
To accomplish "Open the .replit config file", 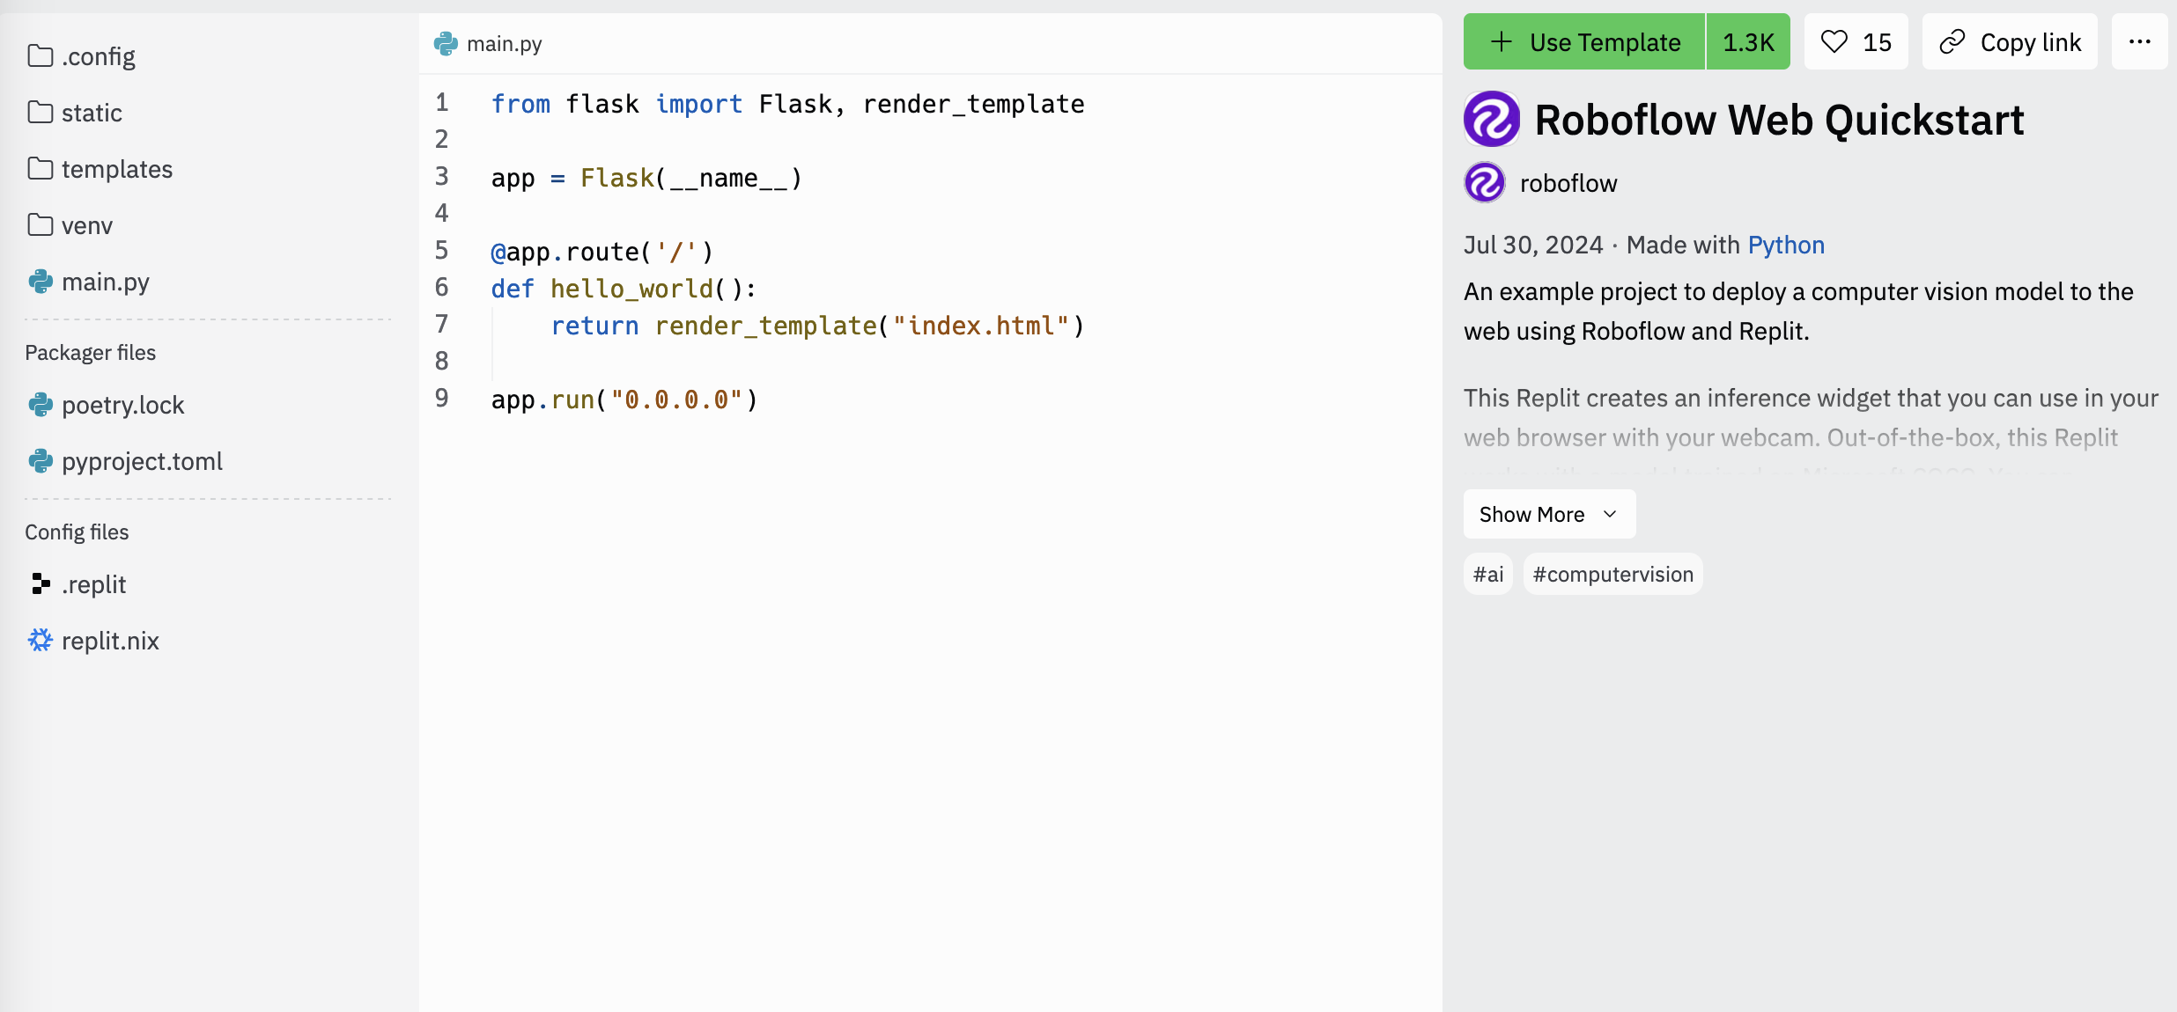I will coord(93,584).
